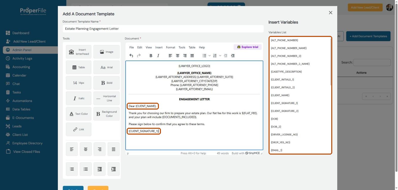Click Add New Lead/Client orange button
Image resolution: width=398 pixels, height=190 pixels.
(x=365, y=7)
